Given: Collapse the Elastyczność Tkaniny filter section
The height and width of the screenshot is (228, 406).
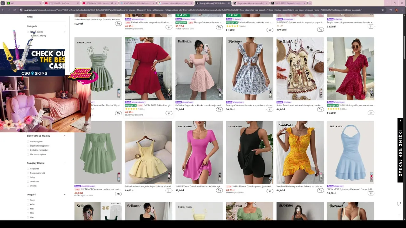Looking at the screenshot, I should [x=65, y=136].
